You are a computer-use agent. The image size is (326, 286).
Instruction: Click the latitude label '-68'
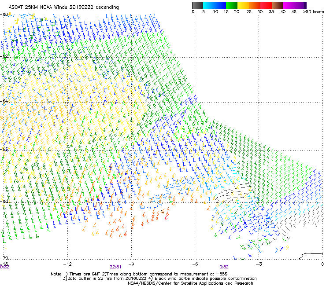[4, 201]
